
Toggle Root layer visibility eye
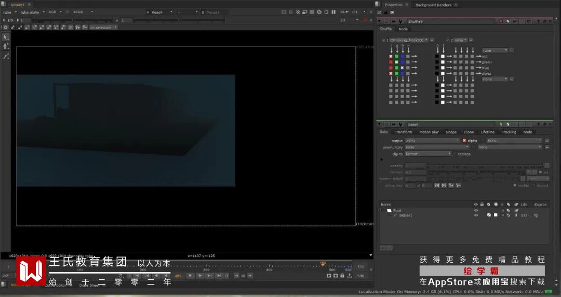point(476,210)
